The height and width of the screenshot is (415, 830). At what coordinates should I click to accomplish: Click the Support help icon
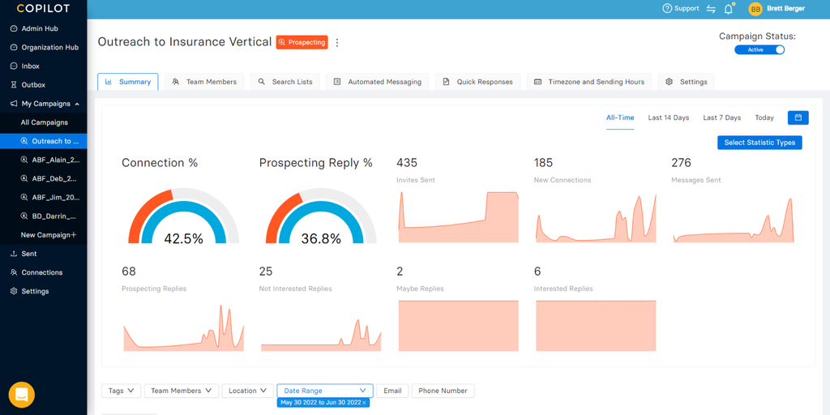(667, 8)
